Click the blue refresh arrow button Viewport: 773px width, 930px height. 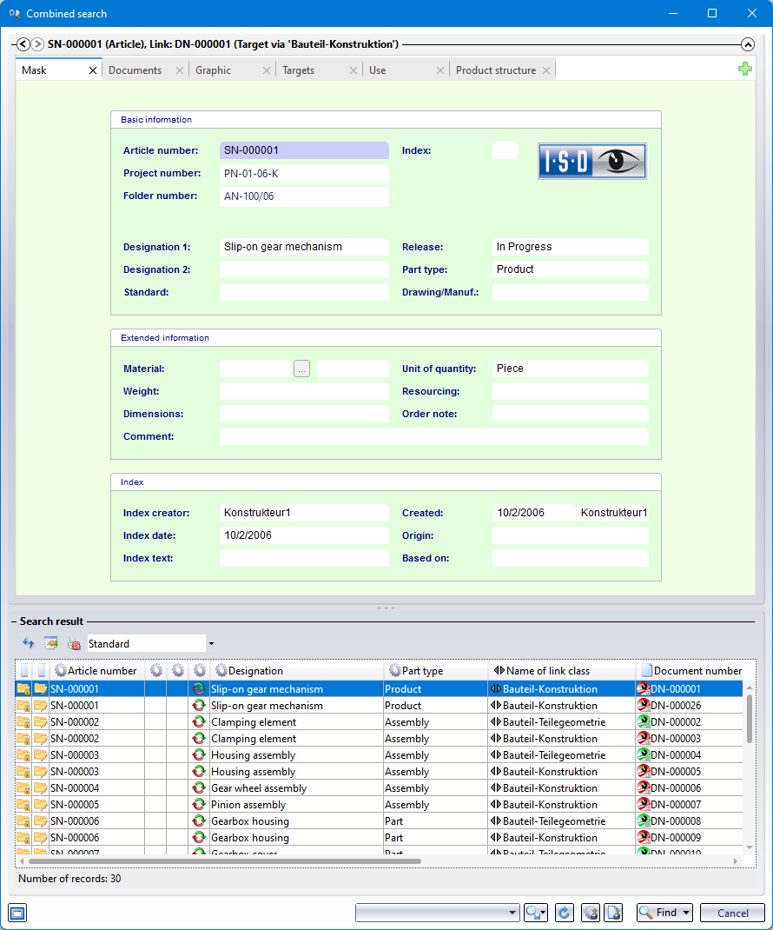pyautogui.click(x=564, y=913)
